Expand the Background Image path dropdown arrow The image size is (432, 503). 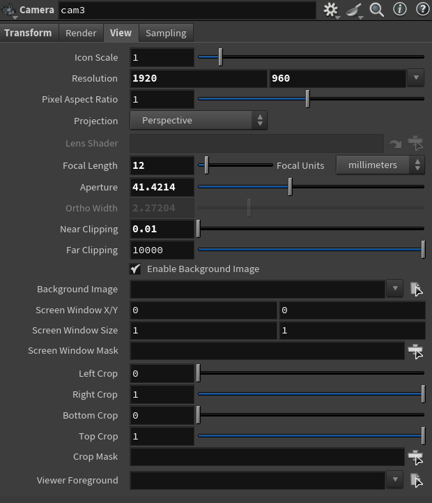pos(395,289)
